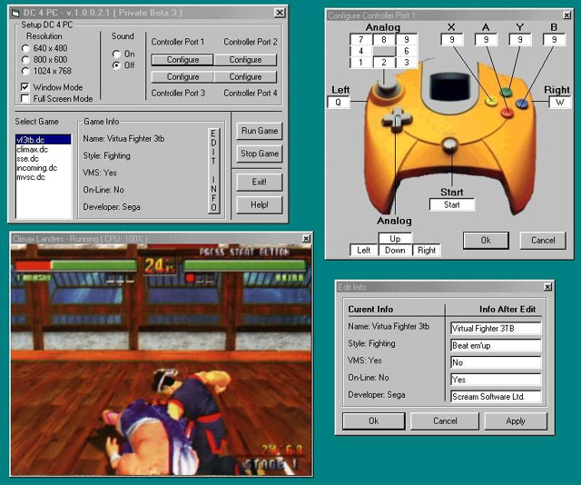Select the Sound Off radio button
Viewport: 581px width, 485px height.
coord(116,65)
